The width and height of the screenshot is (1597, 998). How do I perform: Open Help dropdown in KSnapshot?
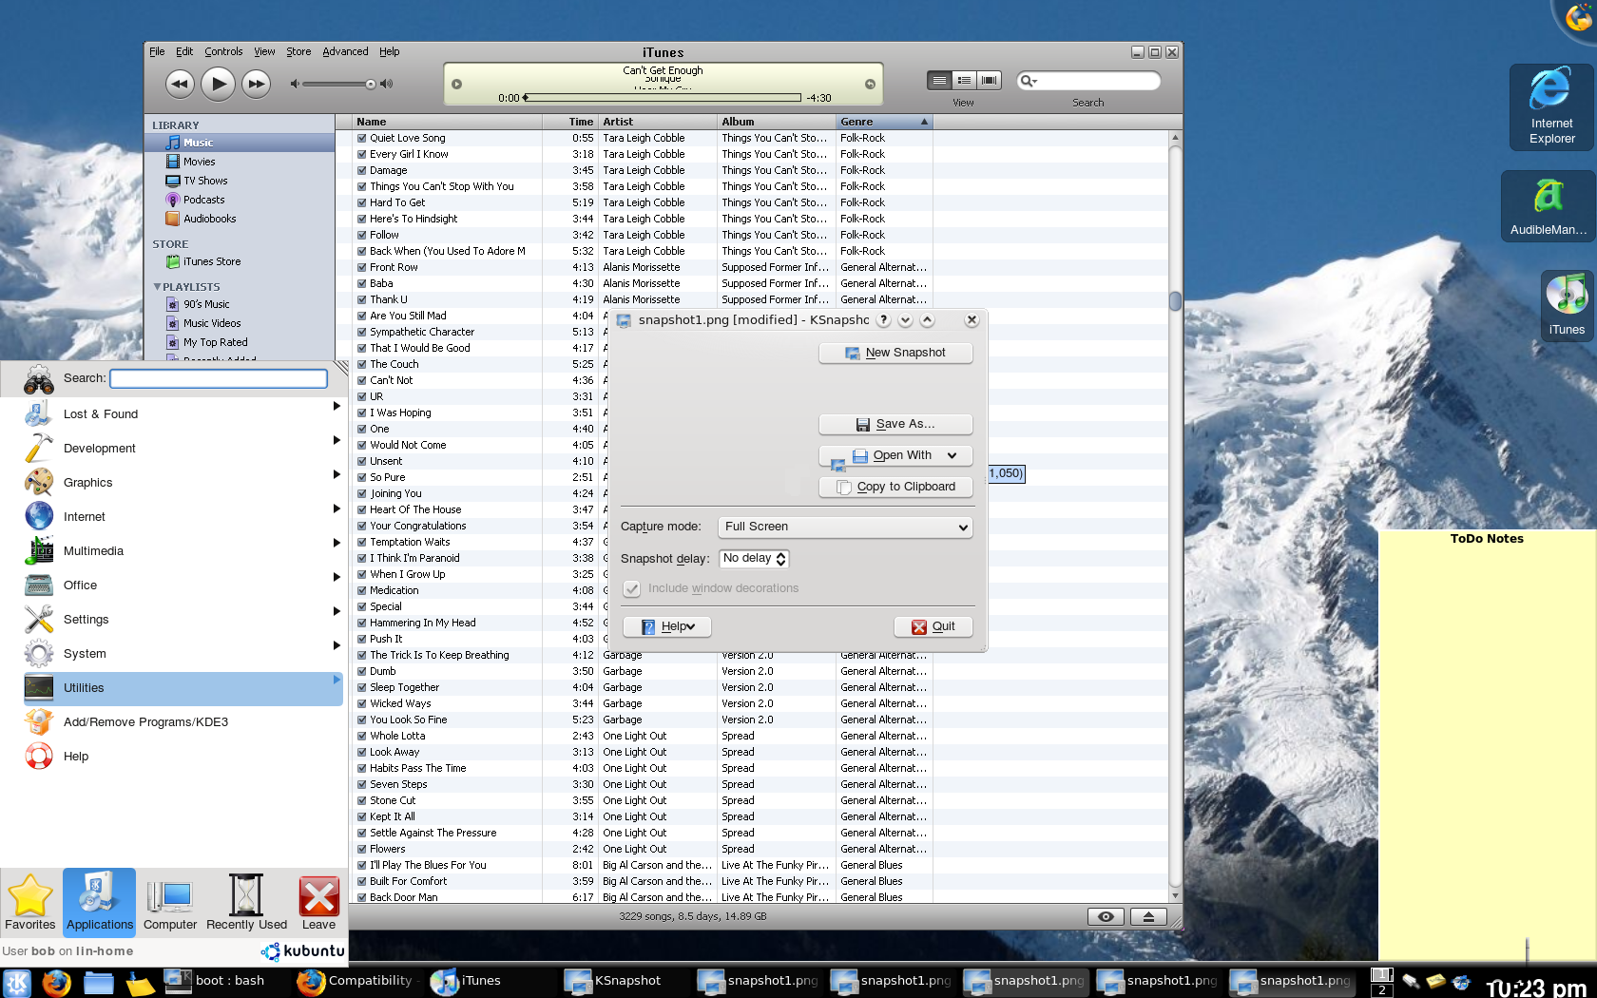667,626
